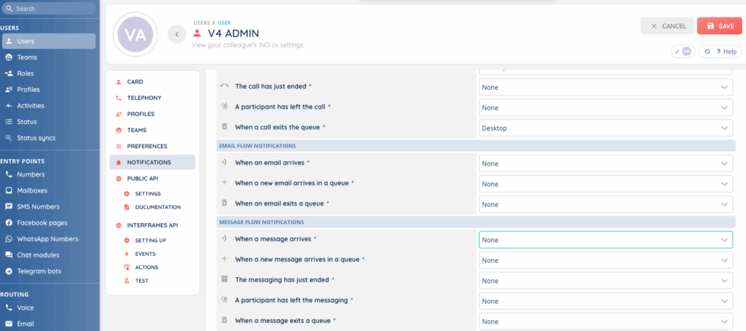Open Public API Documentation section
The image size is (746, 331).
coord(157,207)
